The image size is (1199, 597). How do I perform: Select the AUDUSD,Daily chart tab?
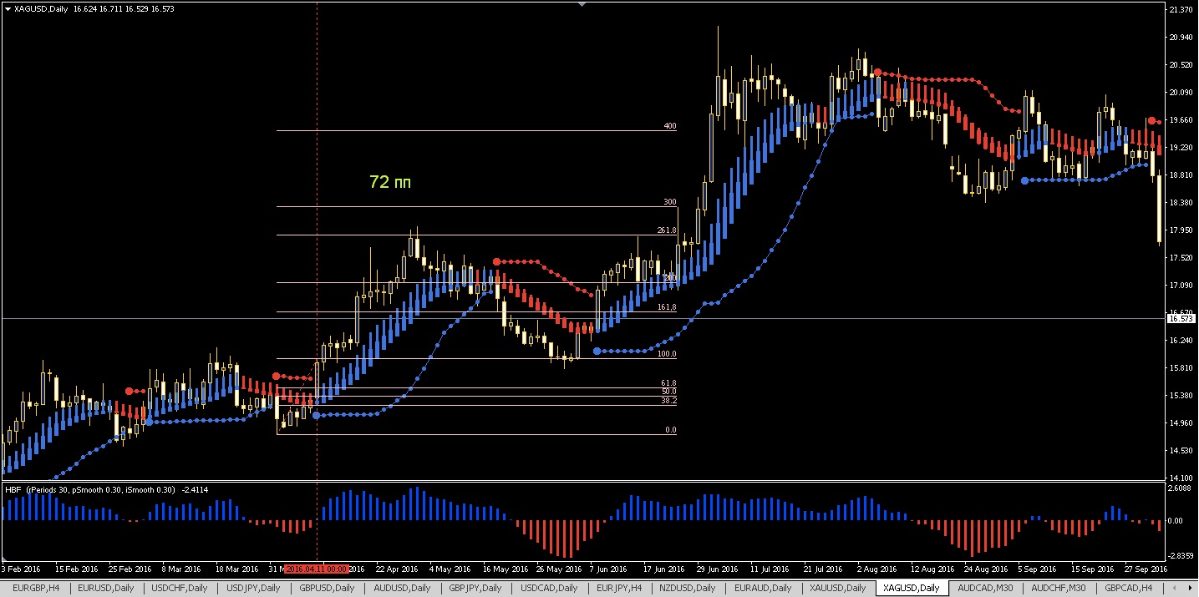coord(401,589)
